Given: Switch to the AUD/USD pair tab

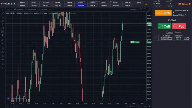Looking at the screenshot, I should (46, 2).
